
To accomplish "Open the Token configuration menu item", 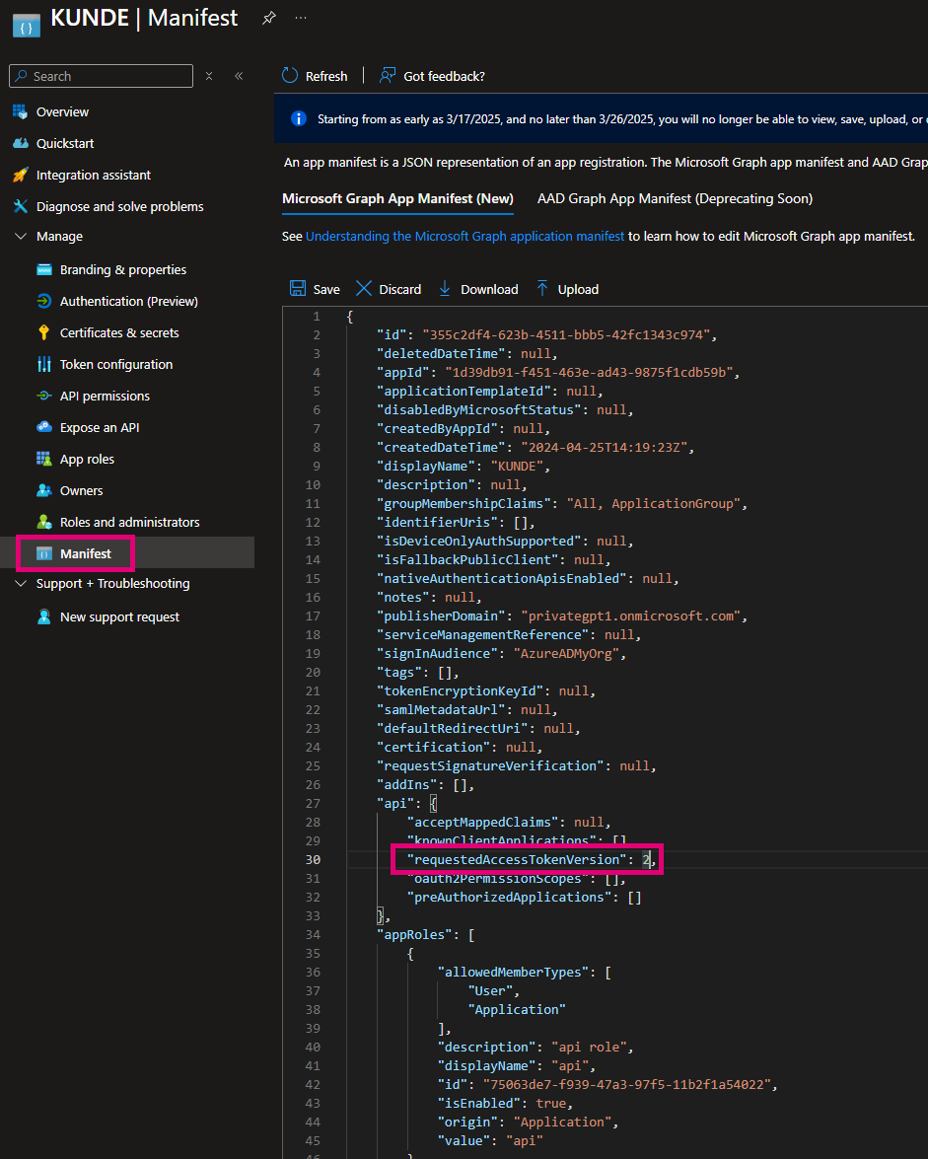I will tap(116, 364).
